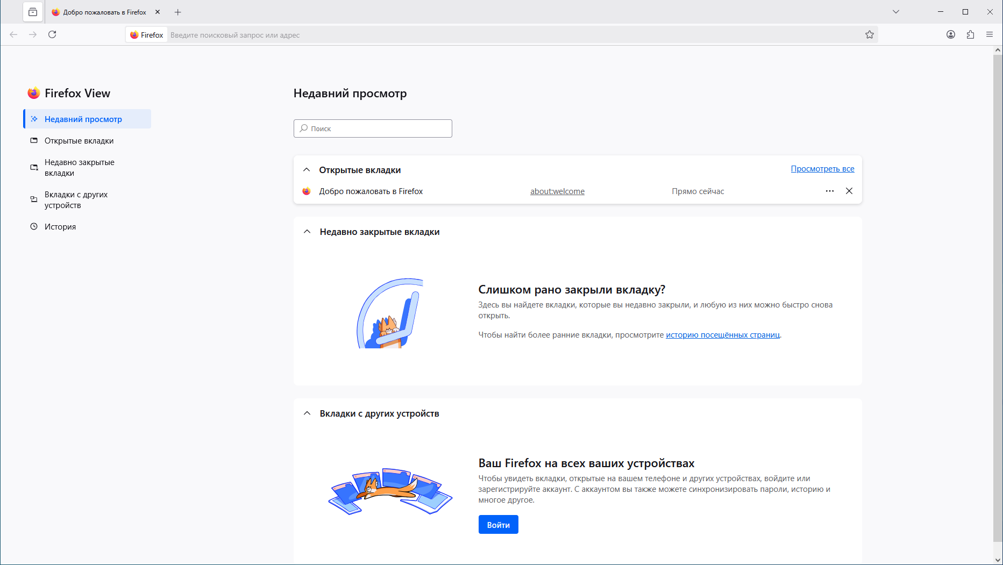Image resolution: width=1003 pixels, height=565 pixels.
Task: Collapse the Открытые вкладки section
Action: [x=307, y=170]
